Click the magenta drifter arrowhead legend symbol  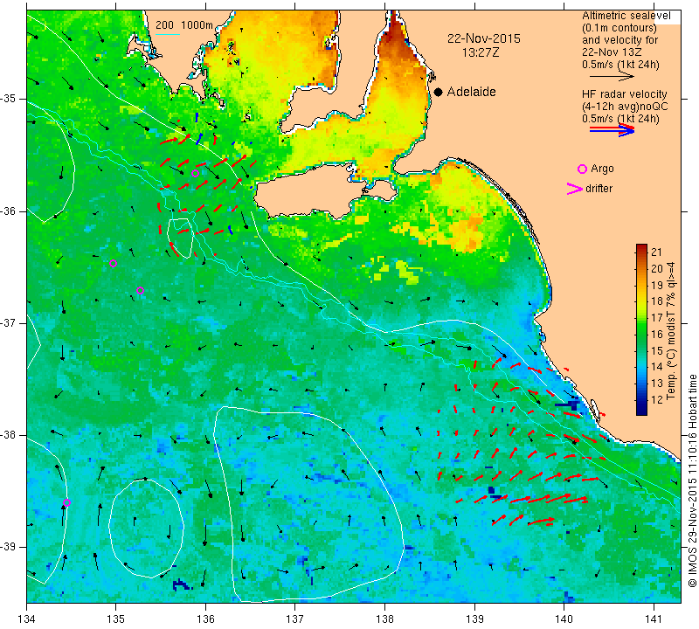tap(574, 189)
